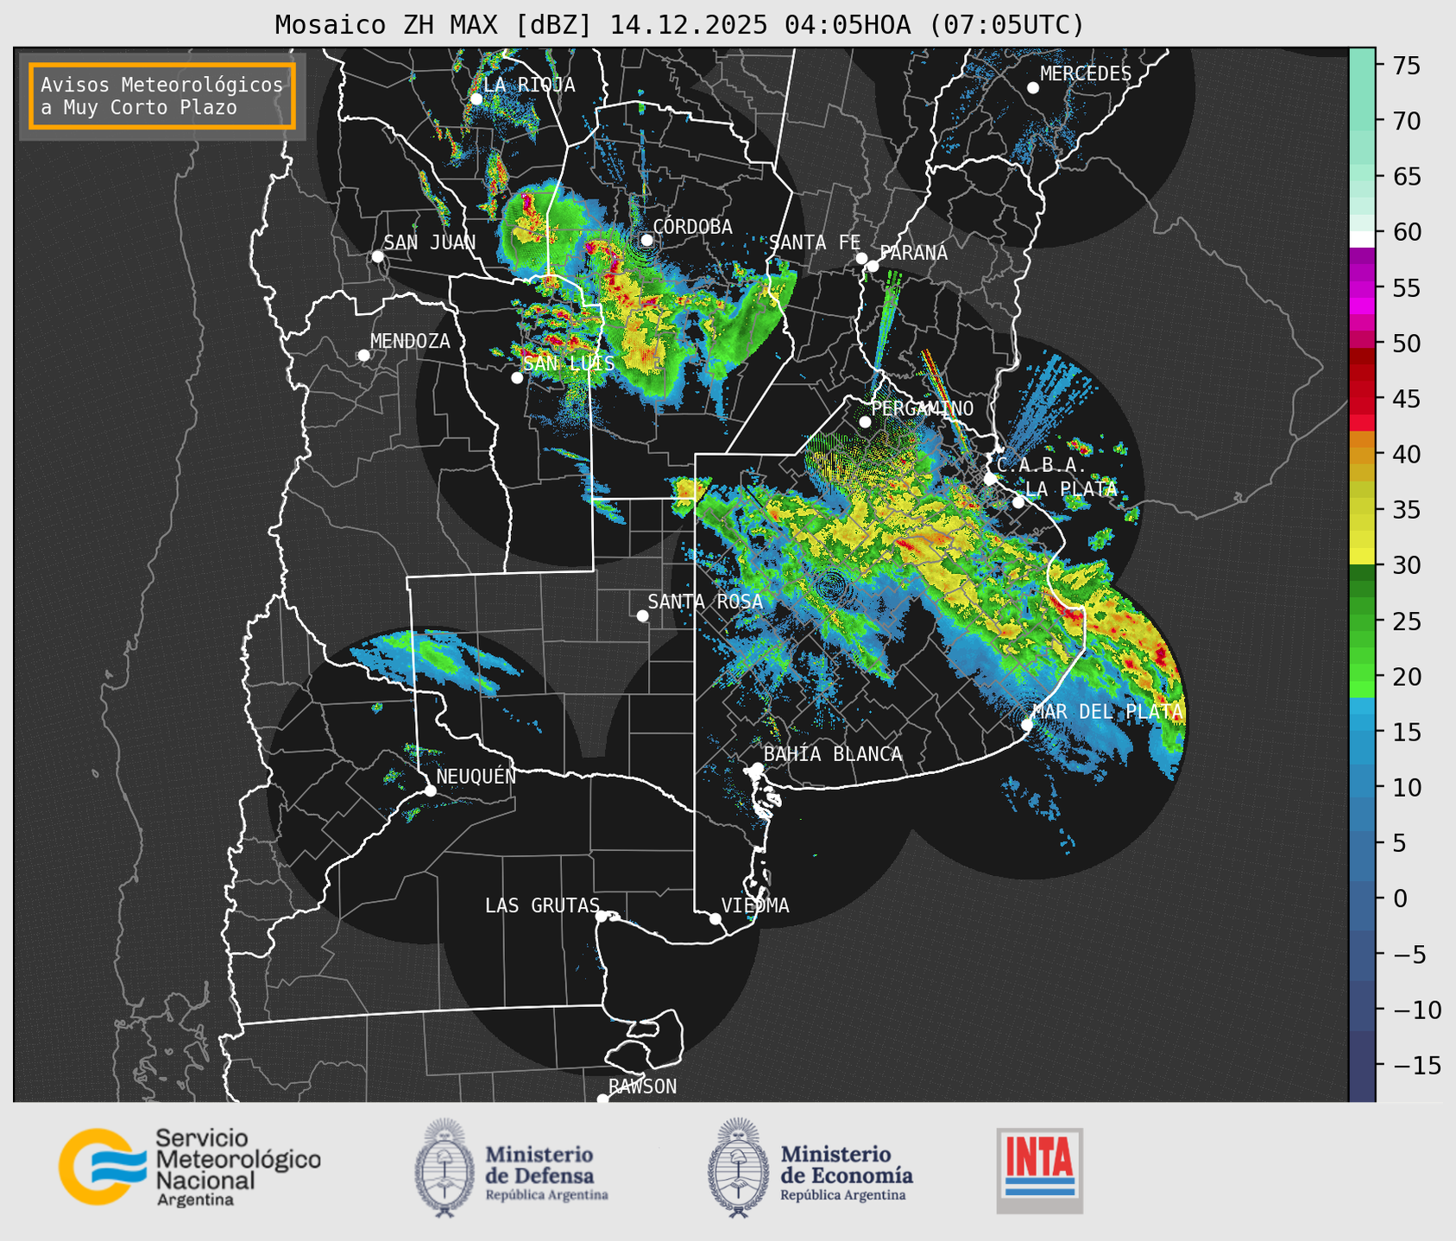Select the SANTA ROSA city marker

[642, 616]
